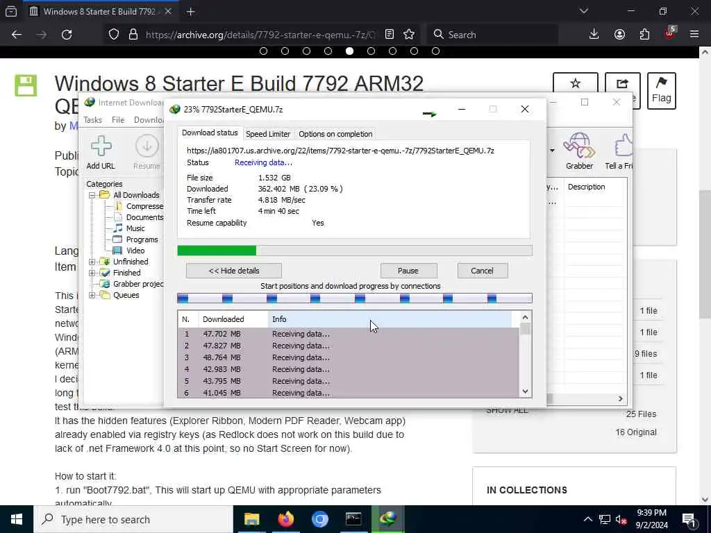This screenshot has width=711, height=533.
Task: Click the padlock site information icon
Action: click(133, 35)
